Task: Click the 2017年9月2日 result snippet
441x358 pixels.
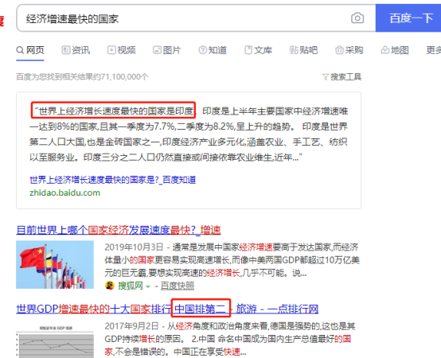Action: point(230,339)
